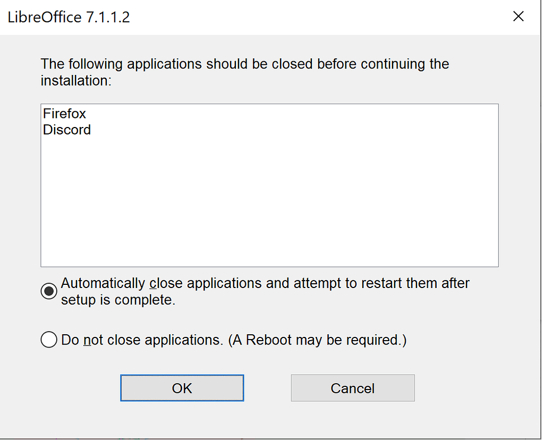Confirm the selected close option with OK
The height and width of the screenshot is (440, 544).
coord(182,388)
